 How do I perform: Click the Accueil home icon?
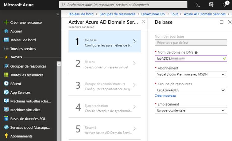6,31
